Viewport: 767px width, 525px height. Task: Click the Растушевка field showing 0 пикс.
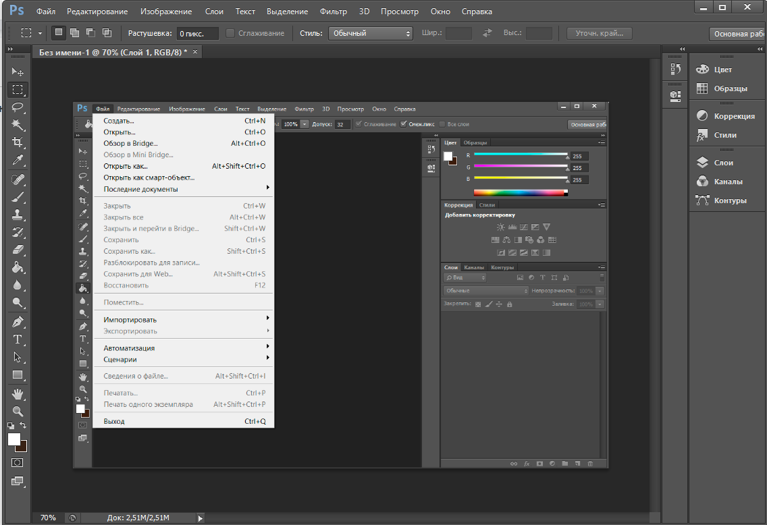coord(198,33)
